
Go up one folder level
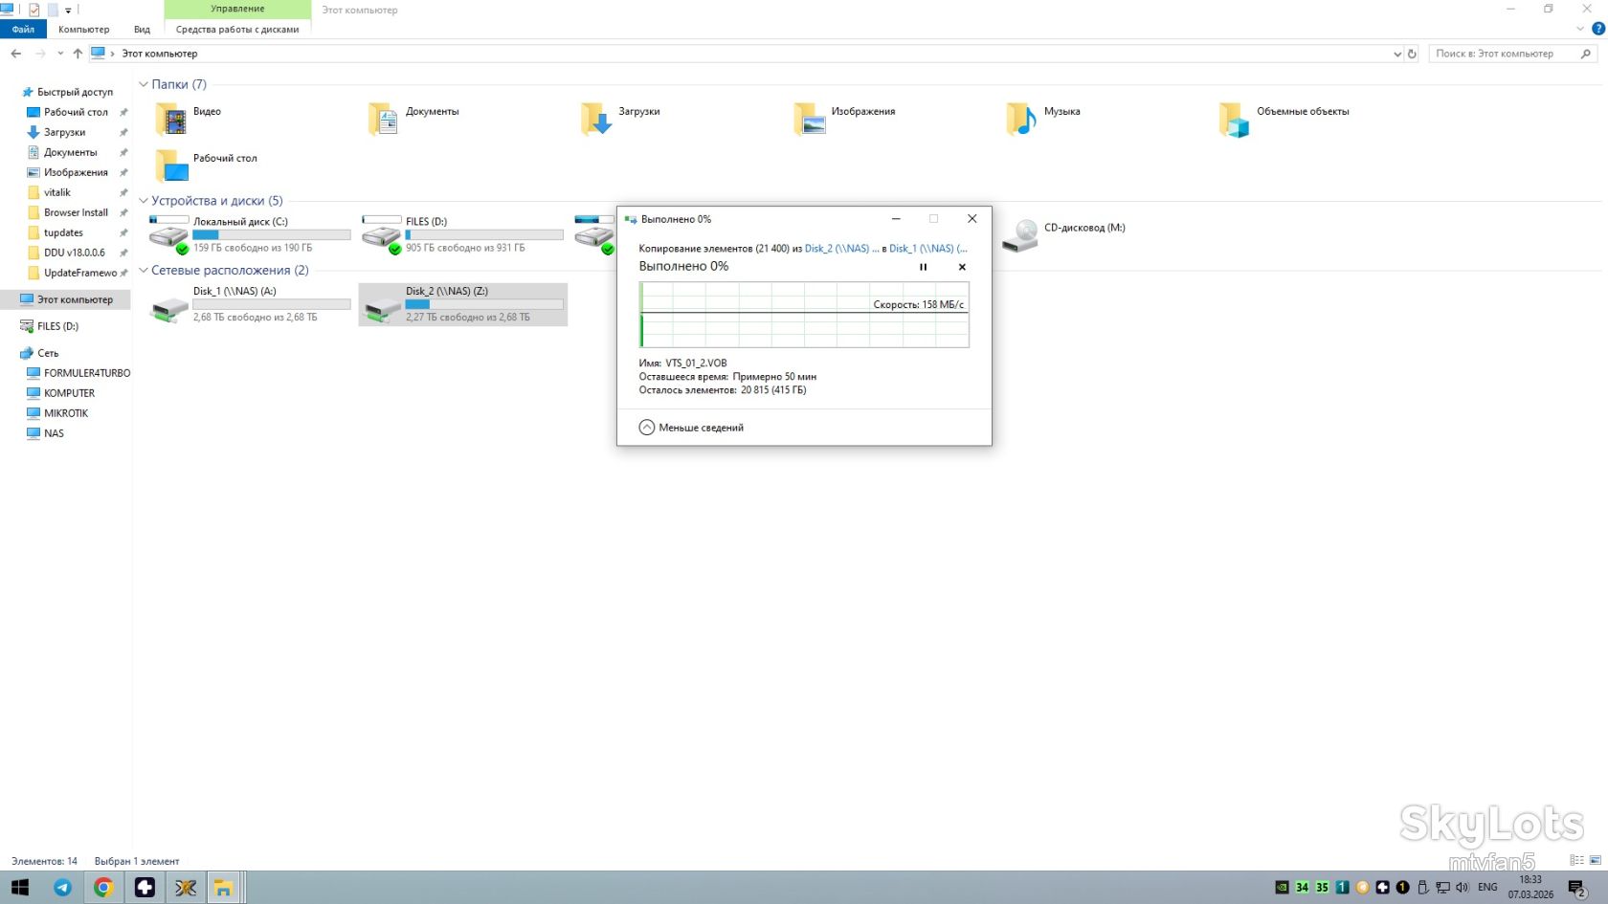(x=78, y=54)
